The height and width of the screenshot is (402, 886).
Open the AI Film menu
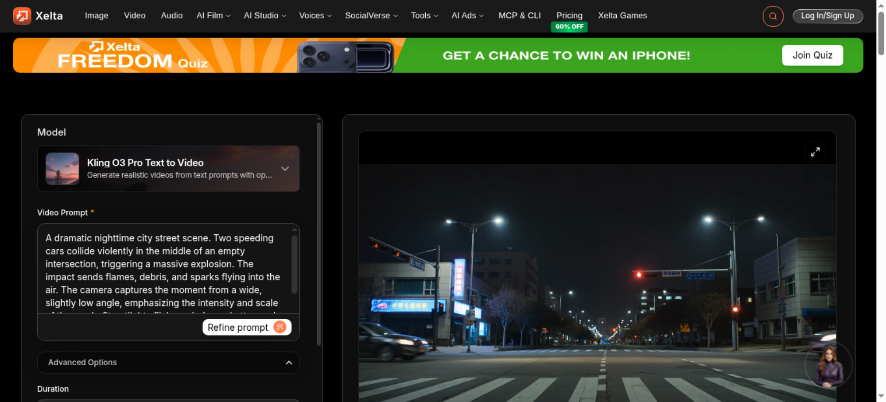[213, 15]
